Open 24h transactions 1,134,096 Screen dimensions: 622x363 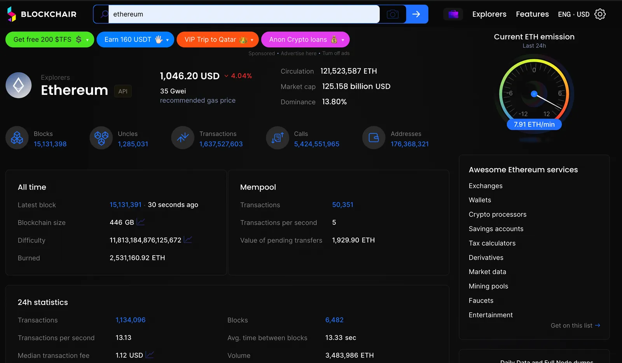click(x=131, y=320)
